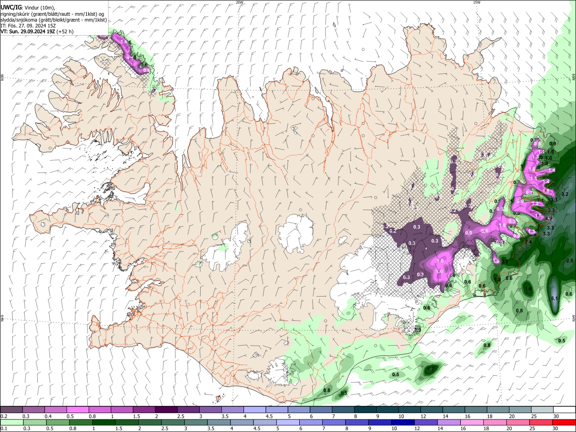
Task: Select the 'slydda/snjókoma' legend description line
Action: click(x=54, y=20)
